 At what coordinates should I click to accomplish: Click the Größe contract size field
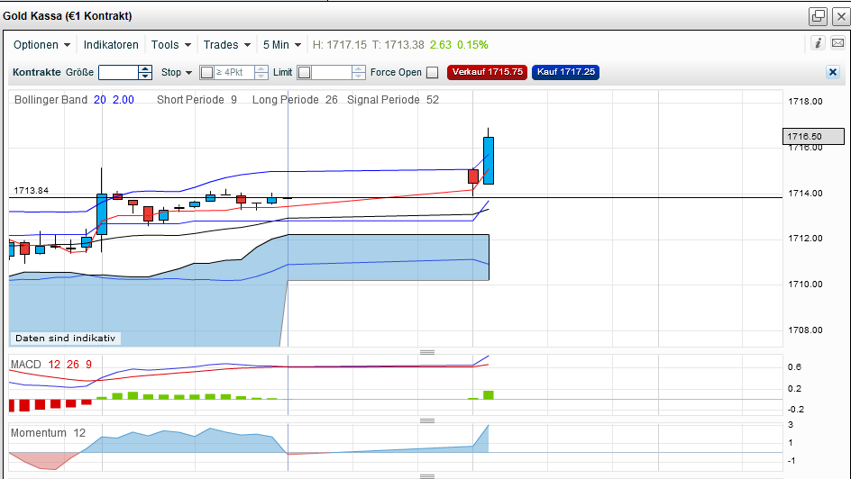118,72
